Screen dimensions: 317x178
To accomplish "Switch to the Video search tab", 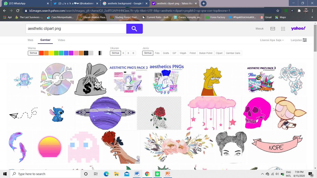I will pos(61,40).
